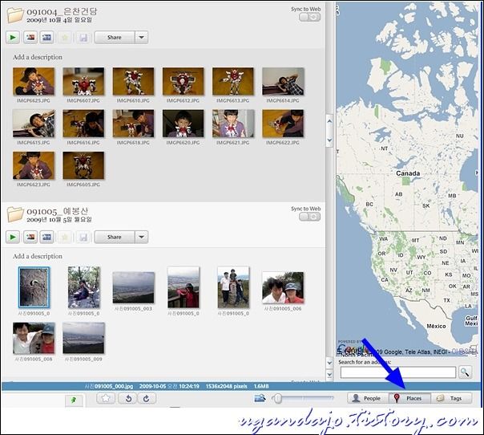The width and height of the screenshot is (484, 435).
Task: Create movie presentation for 091004 folder
Action: pos(47,38)
